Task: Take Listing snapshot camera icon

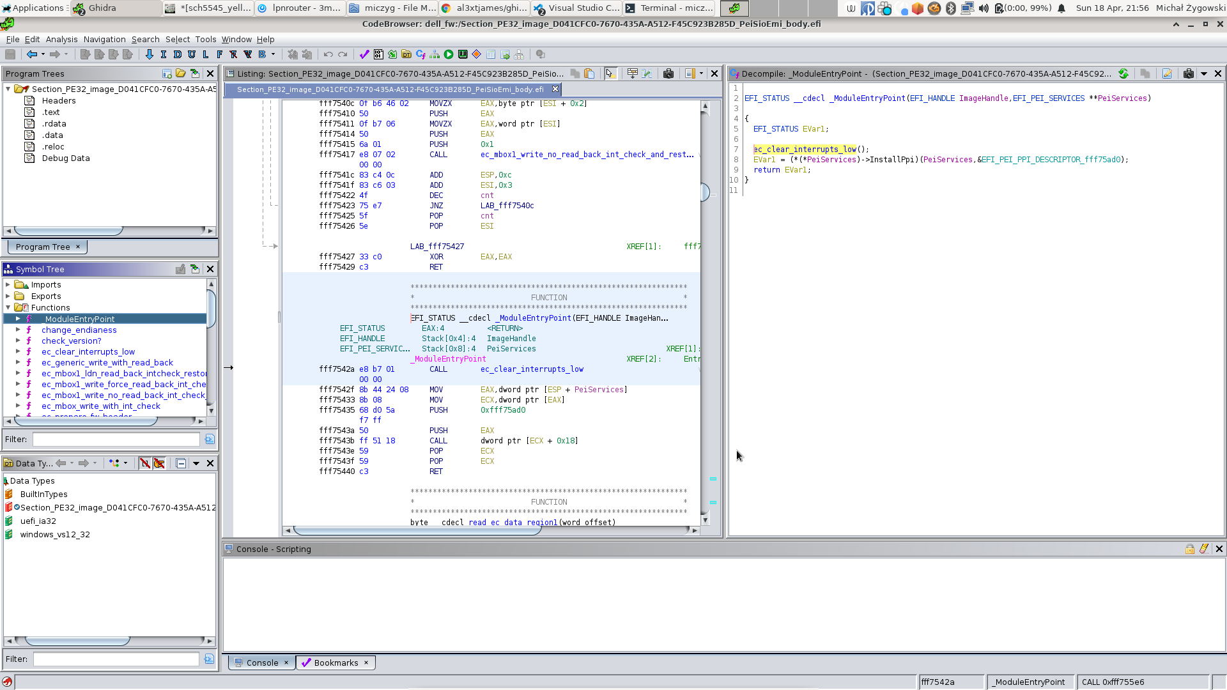Action: 668,73
